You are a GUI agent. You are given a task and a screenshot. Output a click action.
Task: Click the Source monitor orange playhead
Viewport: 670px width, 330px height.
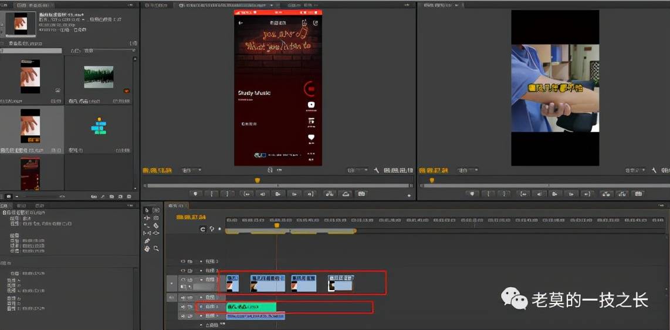tap(257, 180)
